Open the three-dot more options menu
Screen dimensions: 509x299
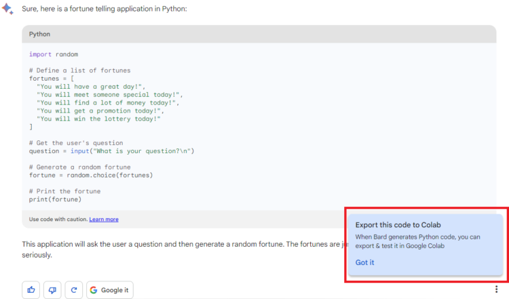[x=496, y=289]
